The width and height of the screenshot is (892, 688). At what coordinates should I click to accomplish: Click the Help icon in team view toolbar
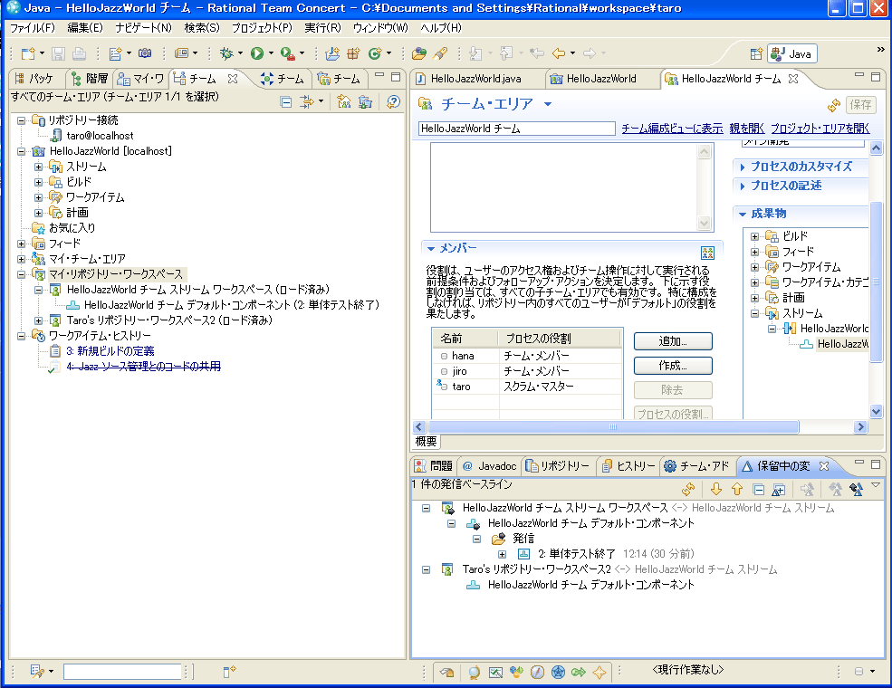coord(393,101)
